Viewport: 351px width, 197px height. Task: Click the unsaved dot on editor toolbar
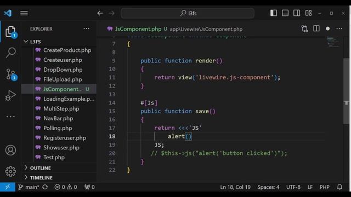tap(328, 28)
